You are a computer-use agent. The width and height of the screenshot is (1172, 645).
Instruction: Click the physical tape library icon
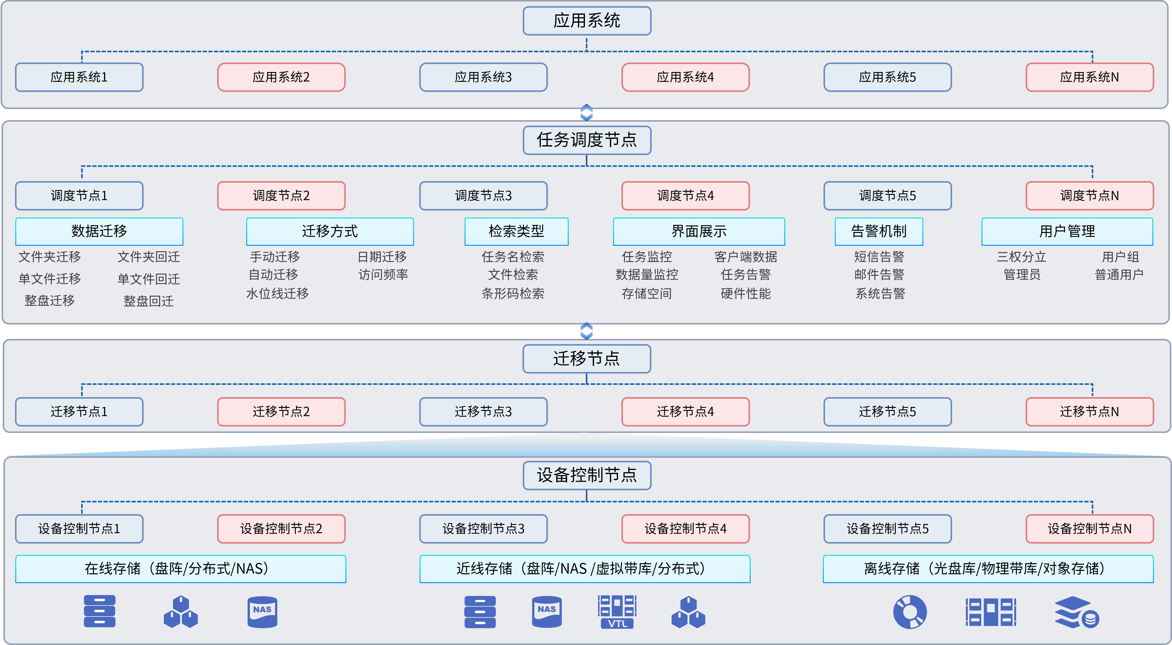[990, 612]
